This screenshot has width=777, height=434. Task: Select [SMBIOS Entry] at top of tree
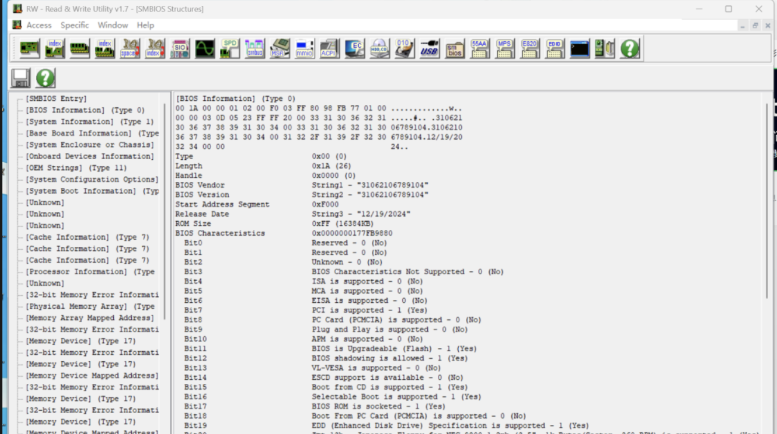pos(56,98)
